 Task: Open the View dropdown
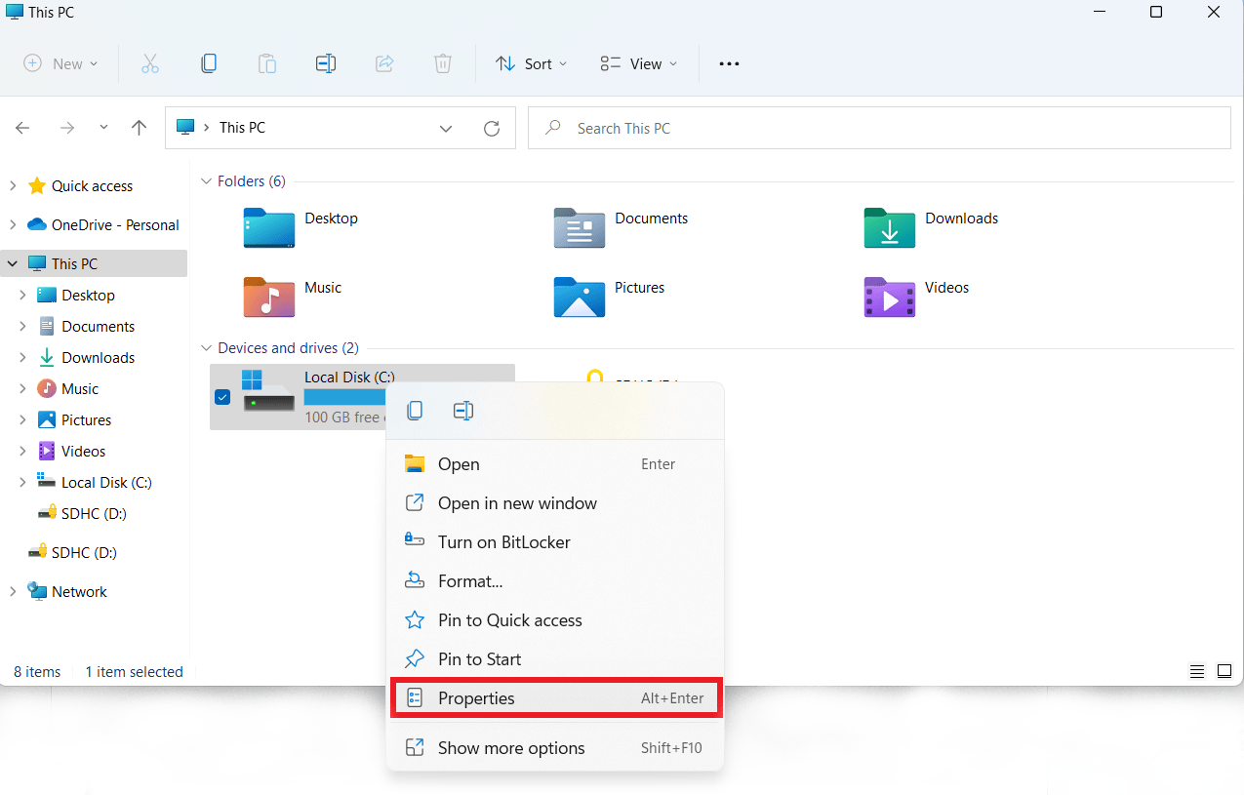point(638,63)
